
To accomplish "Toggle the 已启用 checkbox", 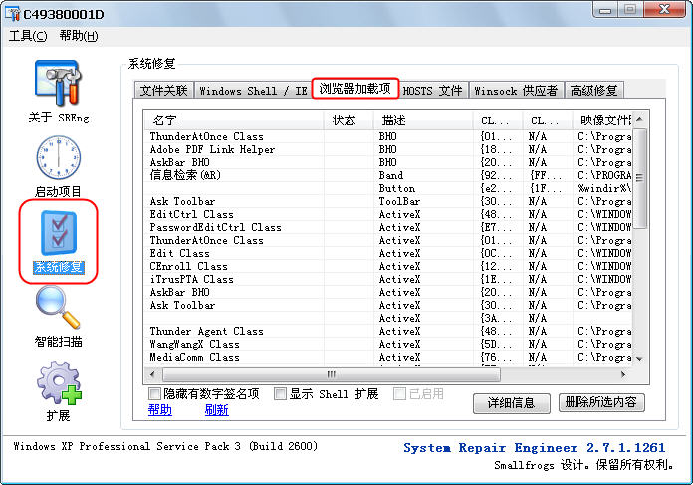I will pyautogui.click(x=399, y=394).
